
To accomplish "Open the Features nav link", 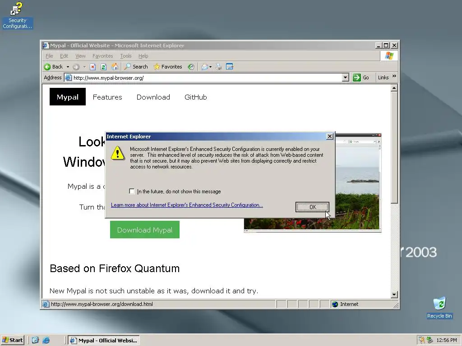I will 107,97.
